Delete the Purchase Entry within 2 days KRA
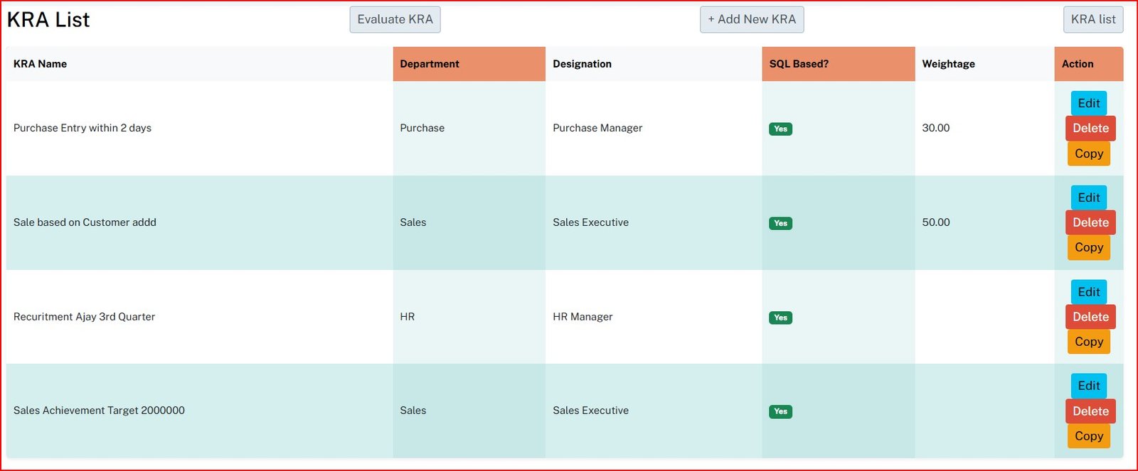The height and width of the screenshot is (471, 1138). coord(1090,129)
